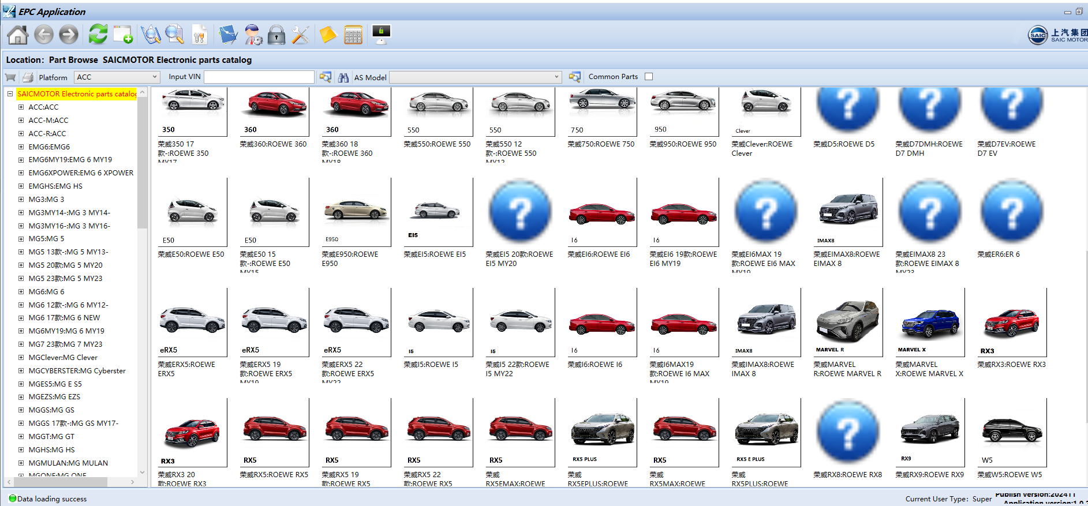This screenshot has width=1088, height=506.
Task: Open the 荣威ER6:ER 6 placeholder thumbnail
Action: click(1012, 211)
